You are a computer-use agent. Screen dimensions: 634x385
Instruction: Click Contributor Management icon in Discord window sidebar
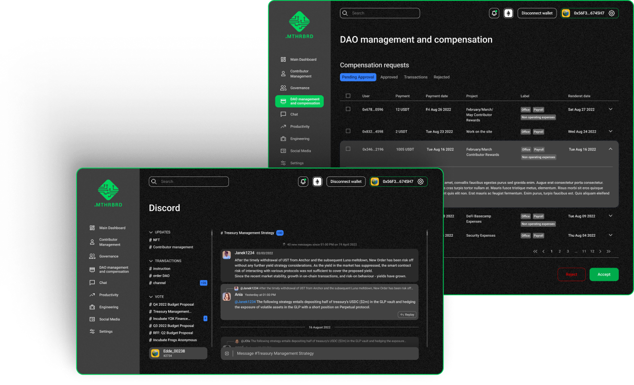[x=92, y=242]
